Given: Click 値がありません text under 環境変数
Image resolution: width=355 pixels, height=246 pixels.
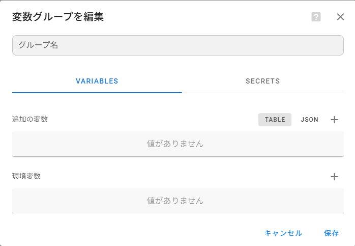Looking at the screenshot, I should 175,201.
